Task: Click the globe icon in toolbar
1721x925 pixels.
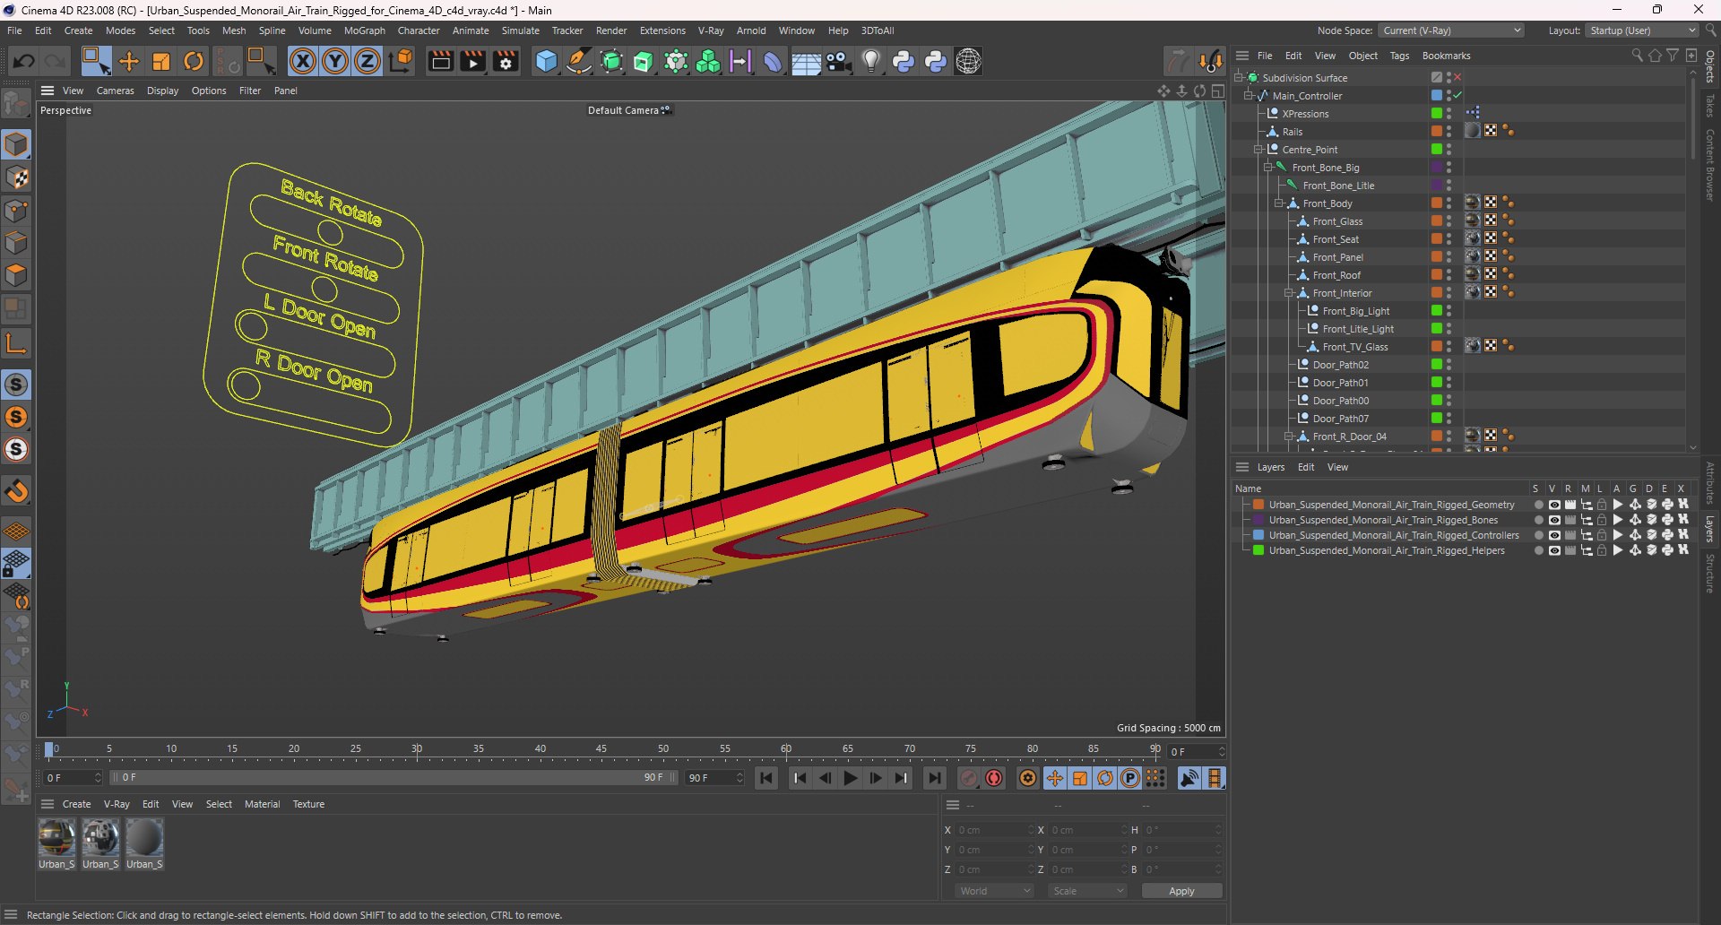Action: coord(968,61)
